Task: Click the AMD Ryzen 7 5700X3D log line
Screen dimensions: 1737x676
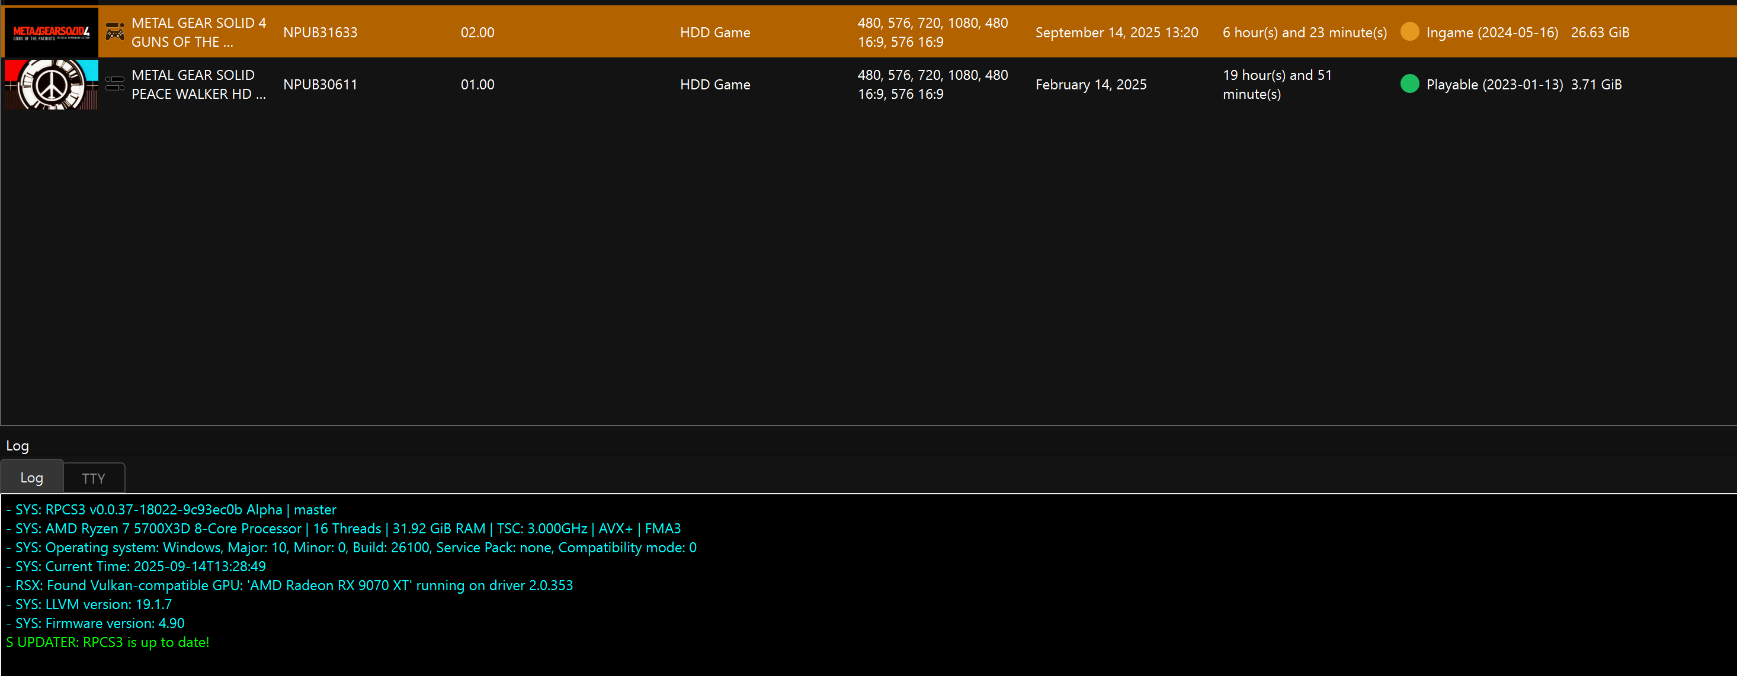Action: point(343,529)
